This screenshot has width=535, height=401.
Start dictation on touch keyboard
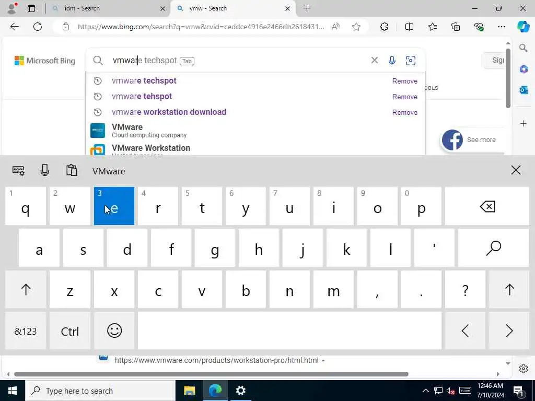pos(45,170)
